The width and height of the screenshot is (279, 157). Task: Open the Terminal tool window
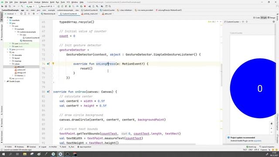tap(31, 147)
